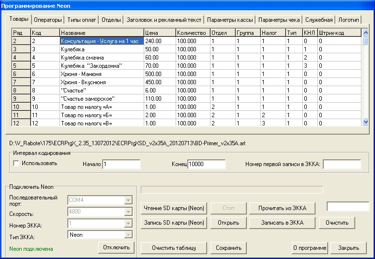Open Заголовок и рекламный текст tab
The width and height of the screenshot is (375, 259).
point(164,20)
